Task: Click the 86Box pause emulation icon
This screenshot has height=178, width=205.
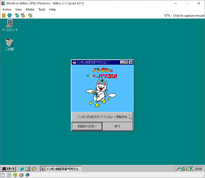Action: [x=4, y=15]
